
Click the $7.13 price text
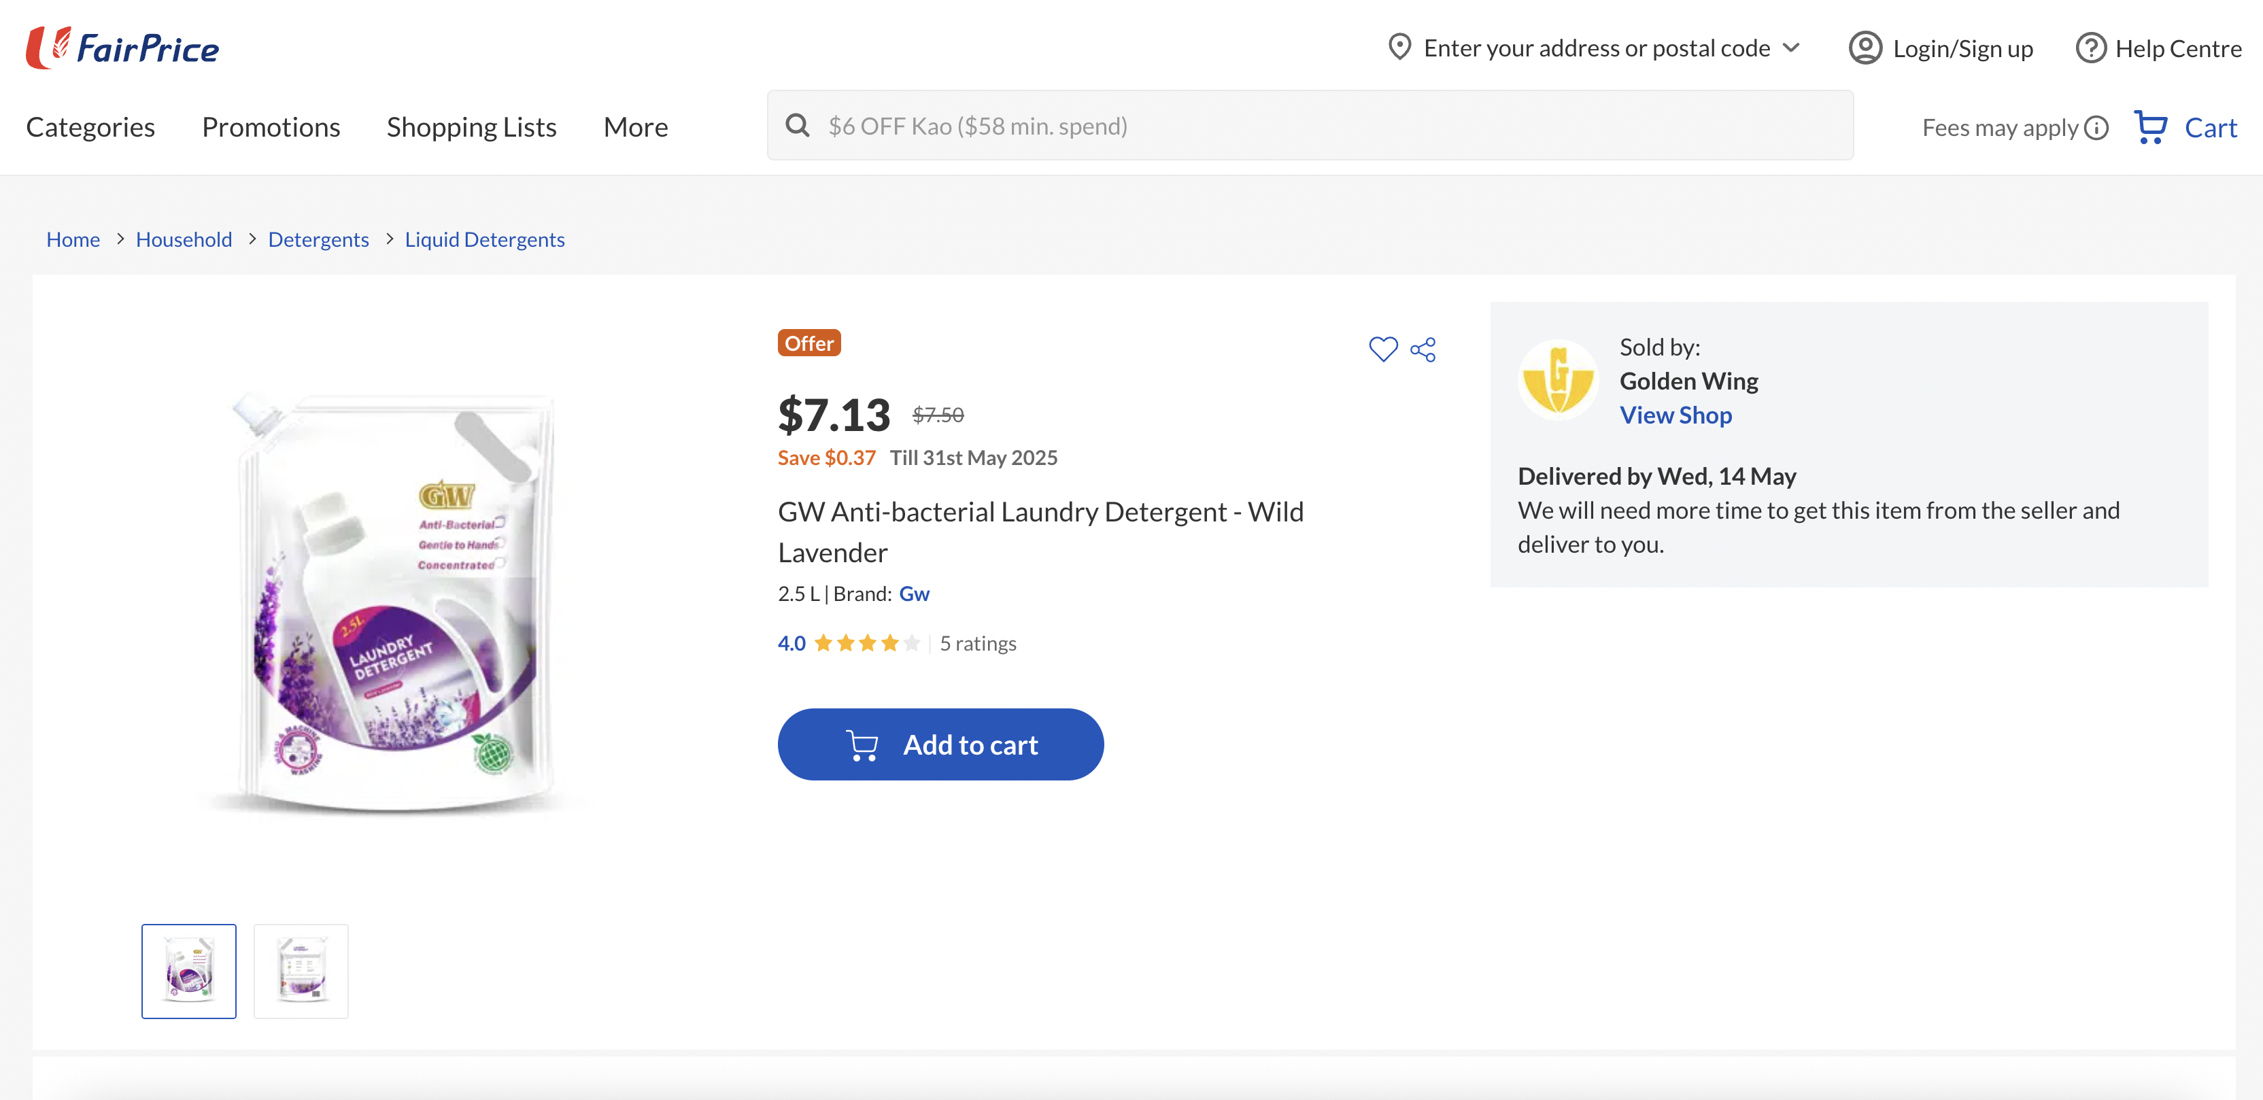click(x=834, y=415)
